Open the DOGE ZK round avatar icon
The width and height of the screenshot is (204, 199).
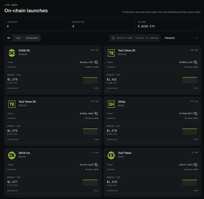coord(12,53)
